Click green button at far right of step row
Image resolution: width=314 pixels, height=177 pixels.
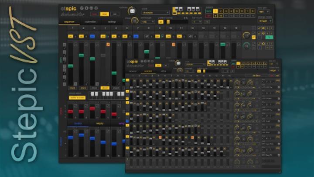pos(269,37)
